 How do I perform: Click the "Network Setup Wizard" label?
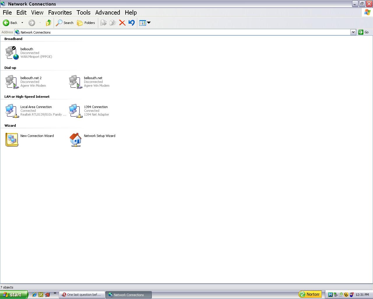pyautogui.click(x=100, y=136)
